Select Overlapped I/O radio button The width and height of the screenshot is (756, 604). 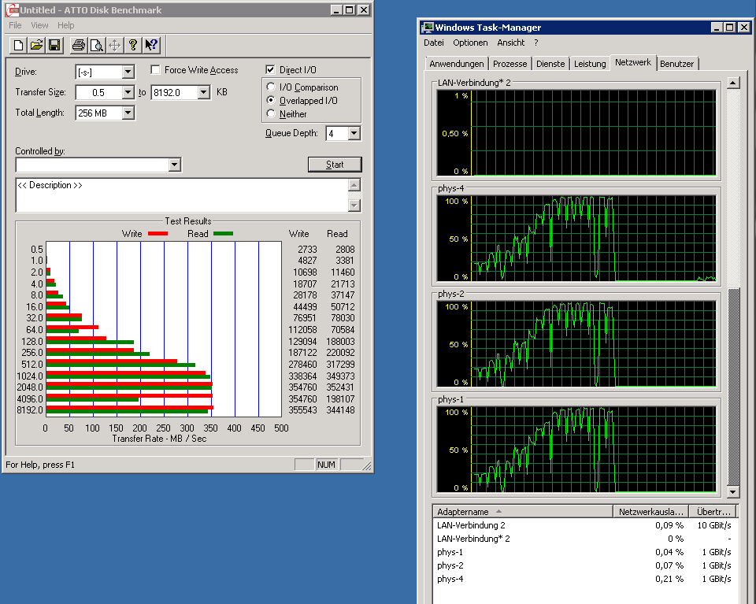click(x=271, y=100)
